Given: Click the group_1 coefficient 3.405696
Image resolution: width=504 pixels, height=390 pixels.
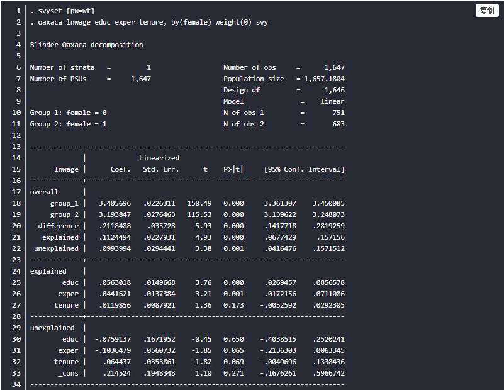Looking at the screenshot, I should [115, 203].
